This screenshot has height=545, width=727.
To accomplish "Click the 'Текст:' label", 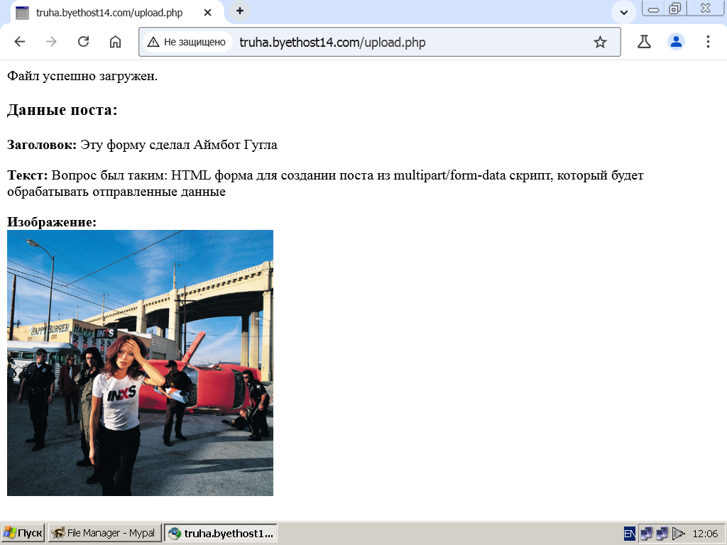I will tap(28, 176).
